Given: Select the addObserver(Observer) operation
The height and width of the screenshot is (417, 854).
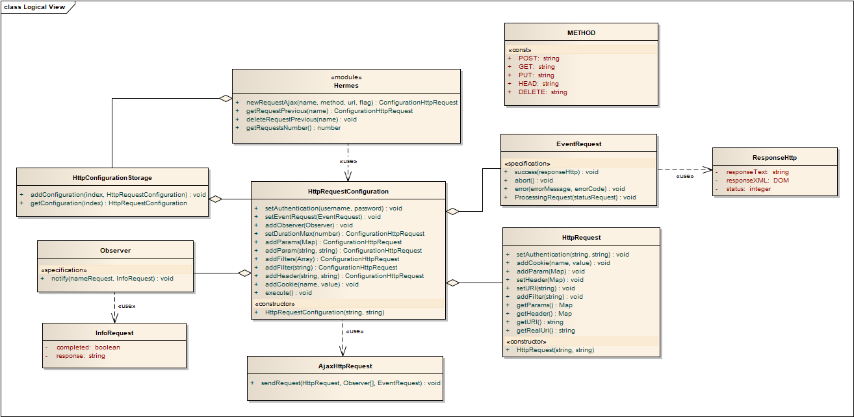Looking at the screenshot, I should 309,225.
